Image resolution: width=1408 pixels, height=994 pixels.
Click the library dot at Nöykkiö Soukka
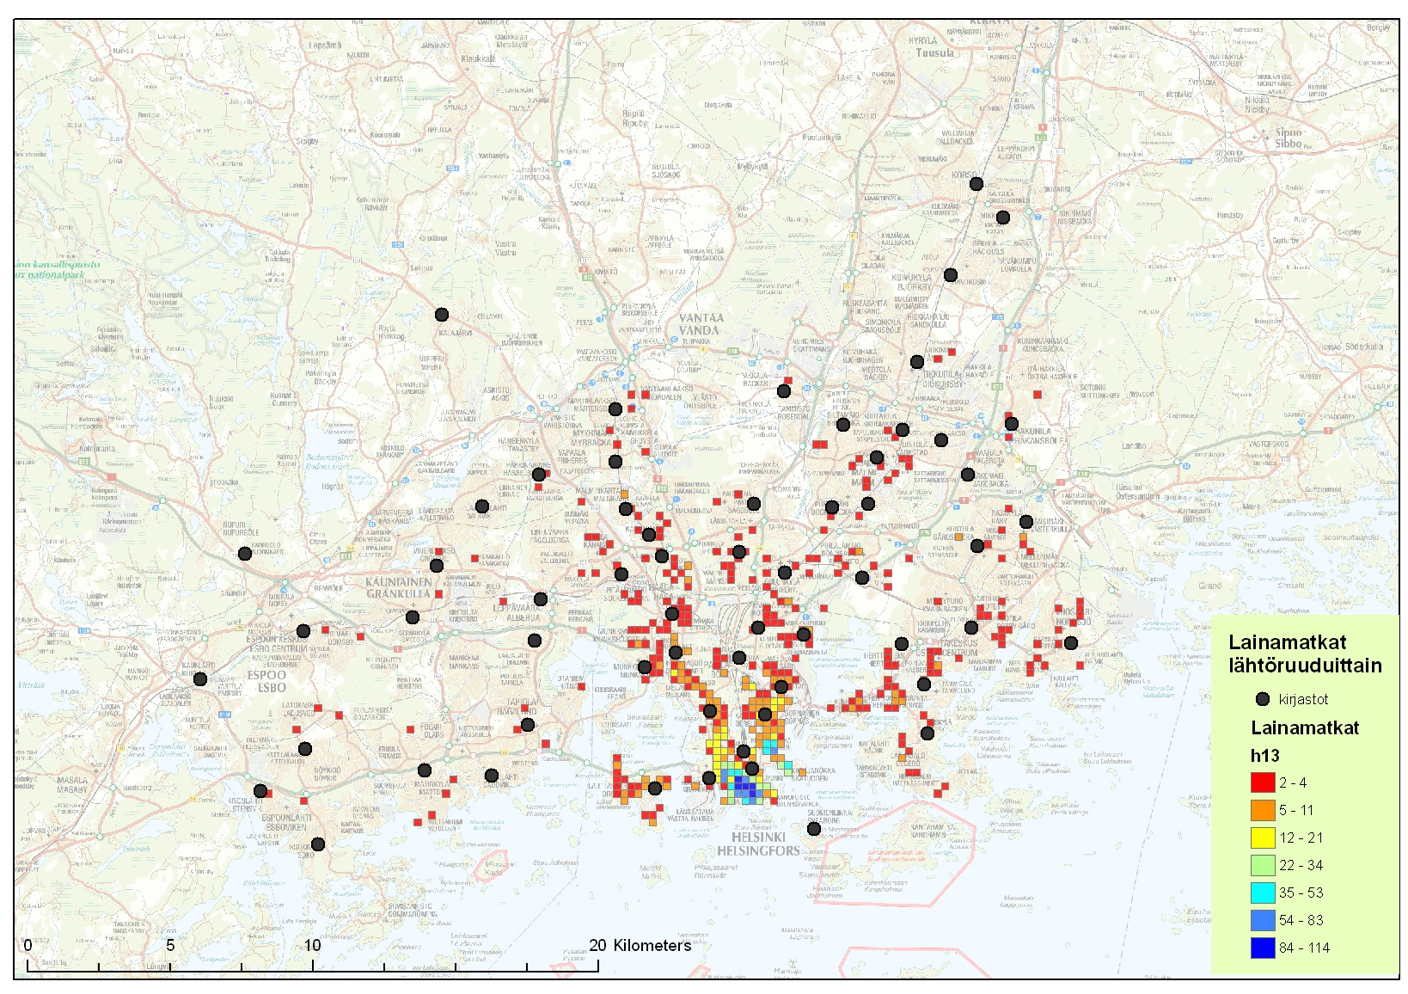pyautogui.click(x=318, y=844)
